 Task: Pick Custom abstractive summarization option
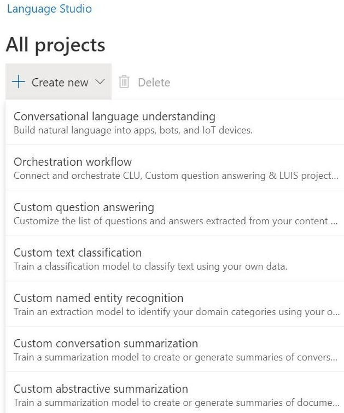tap(101, 389)
